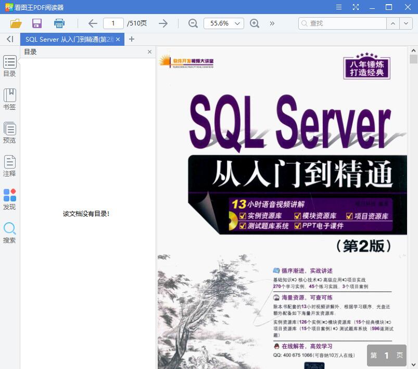Open the 55.6% zoom level dropdown
The image size is (418, 369).
pyautogui.click(x=224, y=23)
